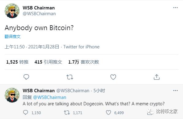Like the main Bitcoin tweet
183x119 pixels.
coord(113,77)
